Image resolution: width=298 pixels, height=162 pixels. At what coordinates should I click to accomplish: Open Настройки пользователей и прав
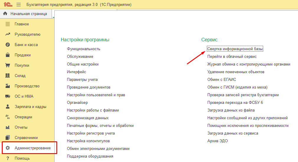[96, 95]
